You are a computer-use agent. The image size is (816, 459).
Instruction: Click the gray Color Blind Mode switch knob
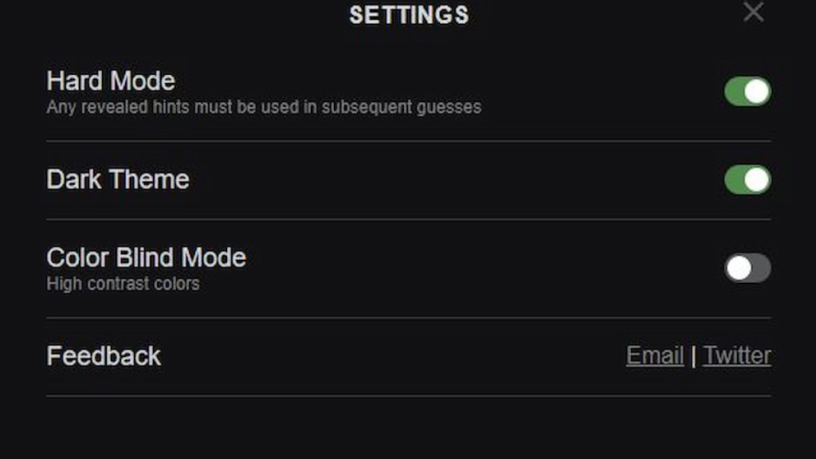coord(739,268)
